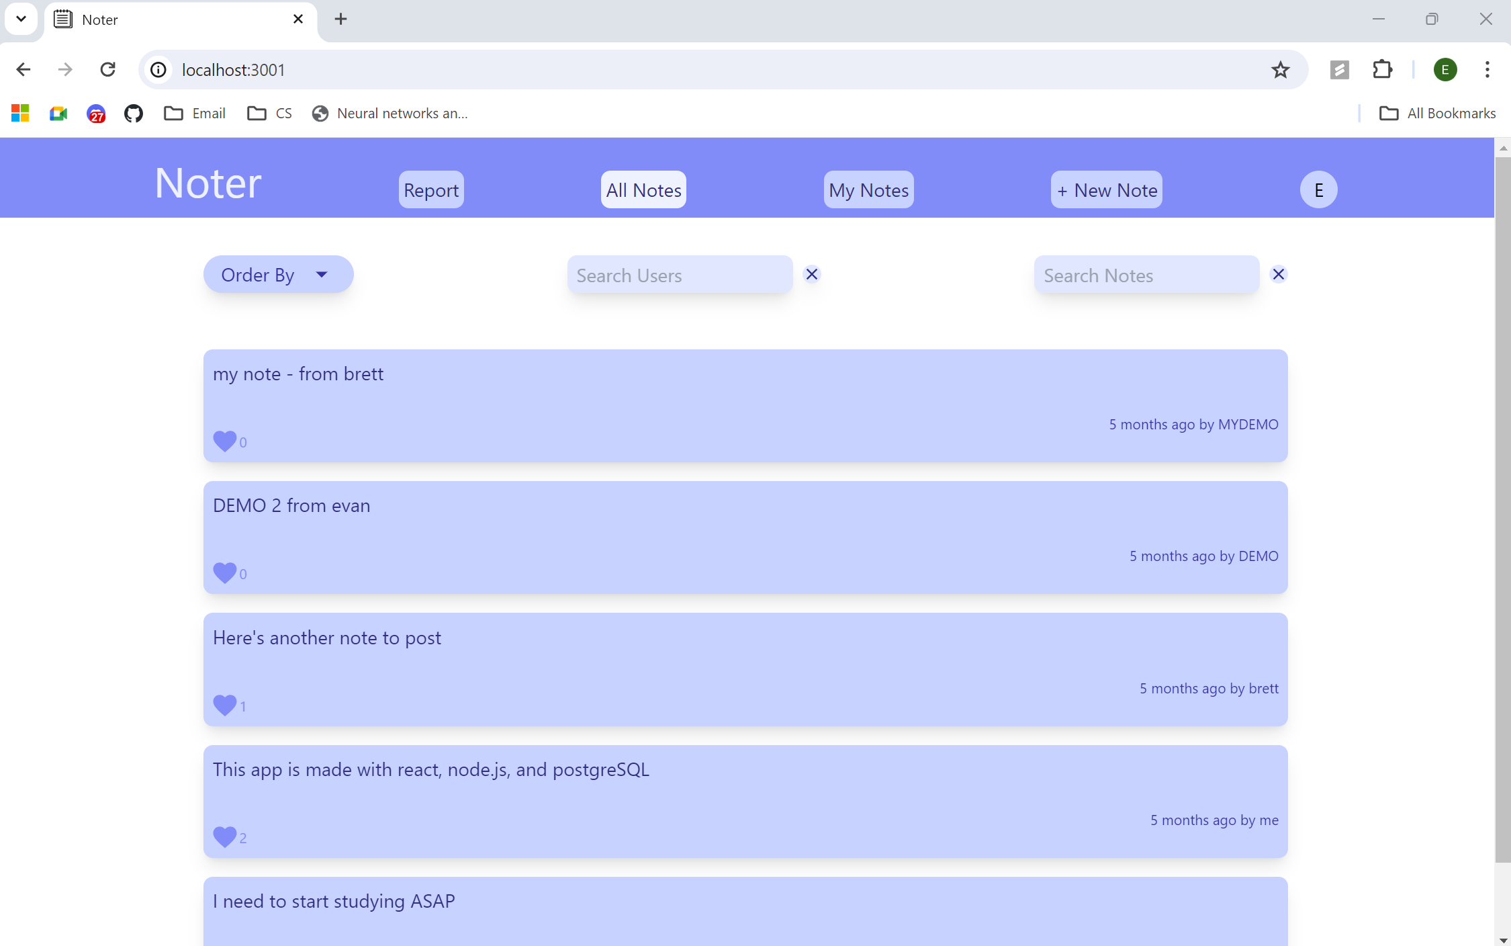This screenshot has width=1511, height=946.
Task: Open the GitHub bookmark icon
Action: pyautogui.click(x=134, y=114)
